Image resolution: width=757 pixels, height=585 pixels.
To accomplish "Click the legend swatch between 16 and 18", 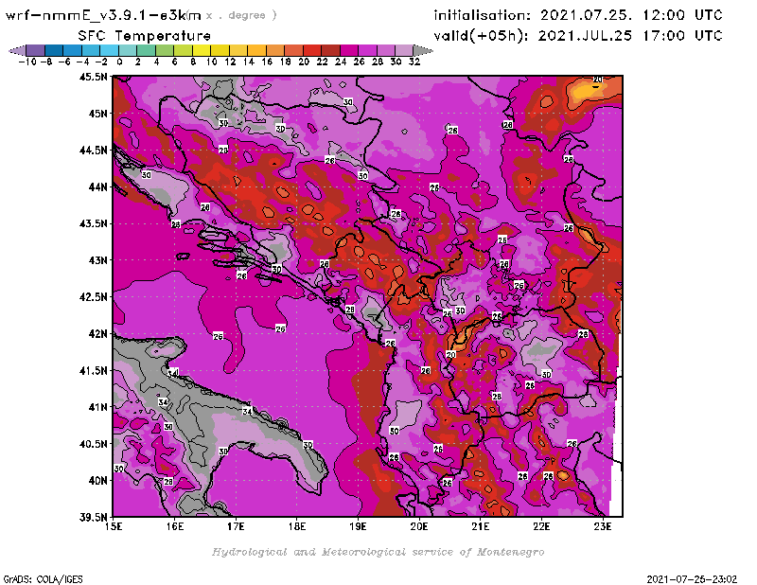I will [x=275, y=50].
